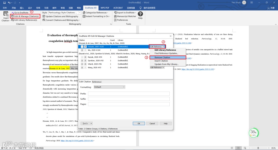Open EndNote Preferences
This screenshot has width=278, height=150.
(x=121, y=20)
